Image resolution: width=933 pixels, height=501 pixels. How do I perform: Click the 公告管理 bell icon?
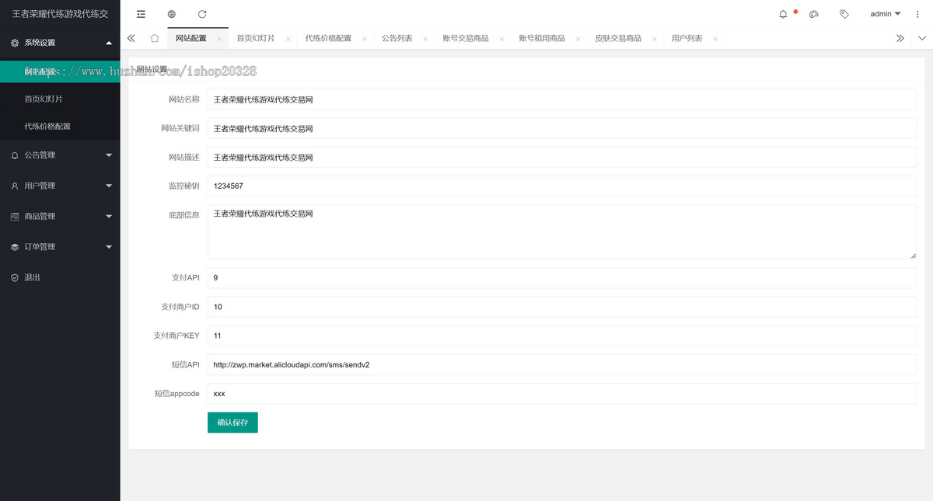[x=15, y=155]
